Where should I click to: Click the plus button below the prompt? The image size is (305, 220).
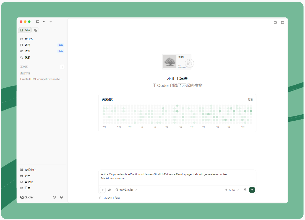pos(103,190)
